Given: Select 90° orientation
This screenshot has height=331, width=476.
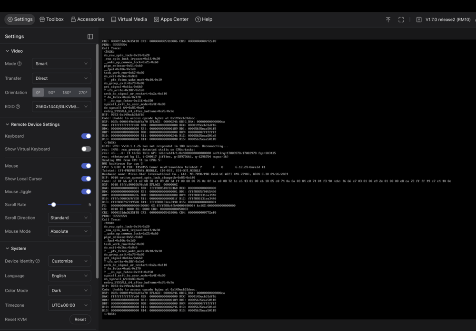Looking at the screenshot, I should pos(51,92).
